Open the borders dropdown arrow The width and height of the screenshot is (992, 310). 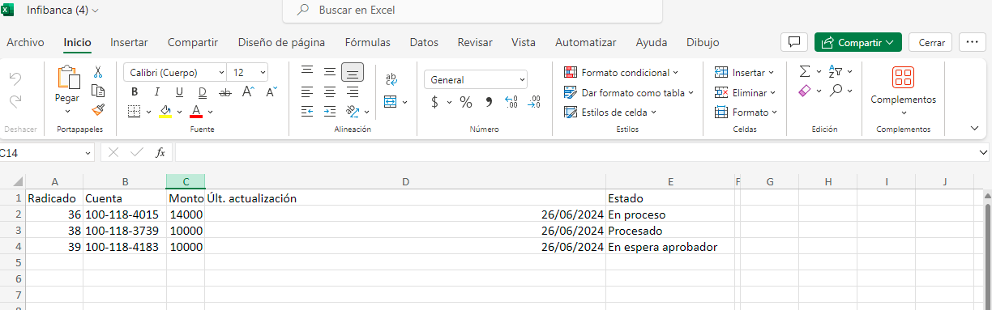click(x=148, y=112)
